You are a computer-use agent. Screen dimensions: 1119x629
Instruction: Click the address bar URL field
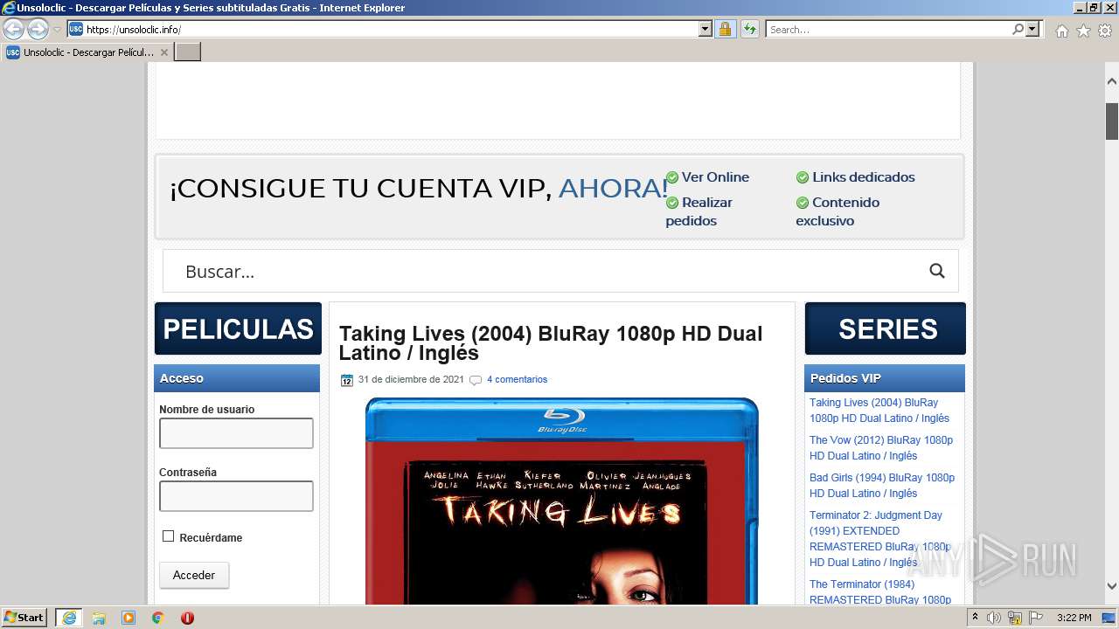click(392, 29)
